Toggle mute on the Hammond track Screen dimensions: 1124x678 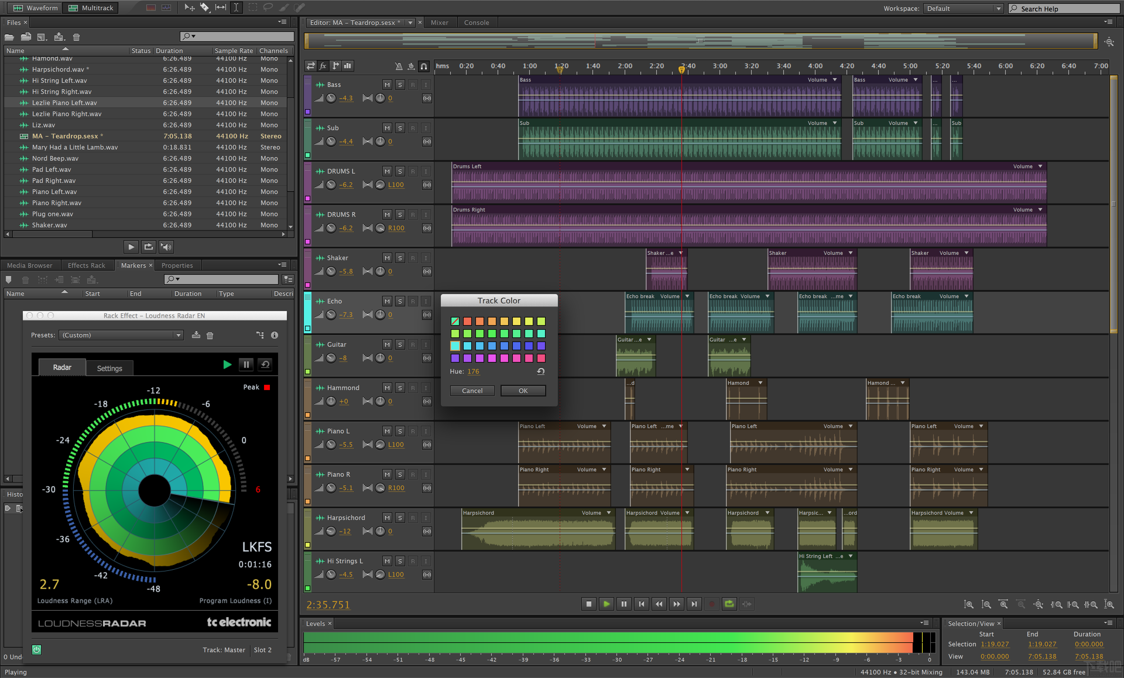pos(385,387)
